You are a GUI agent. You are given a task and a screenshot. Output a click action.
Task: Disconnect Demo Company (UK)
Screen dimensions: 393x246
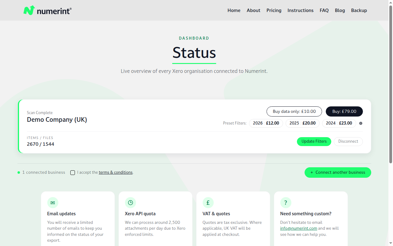click(348, 141)
